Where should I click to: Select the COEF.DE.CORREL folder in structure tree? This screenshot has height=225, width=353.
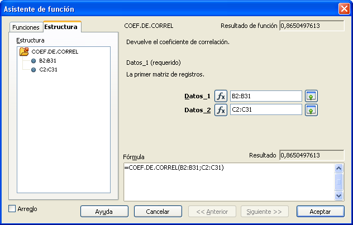coord(54,51)
